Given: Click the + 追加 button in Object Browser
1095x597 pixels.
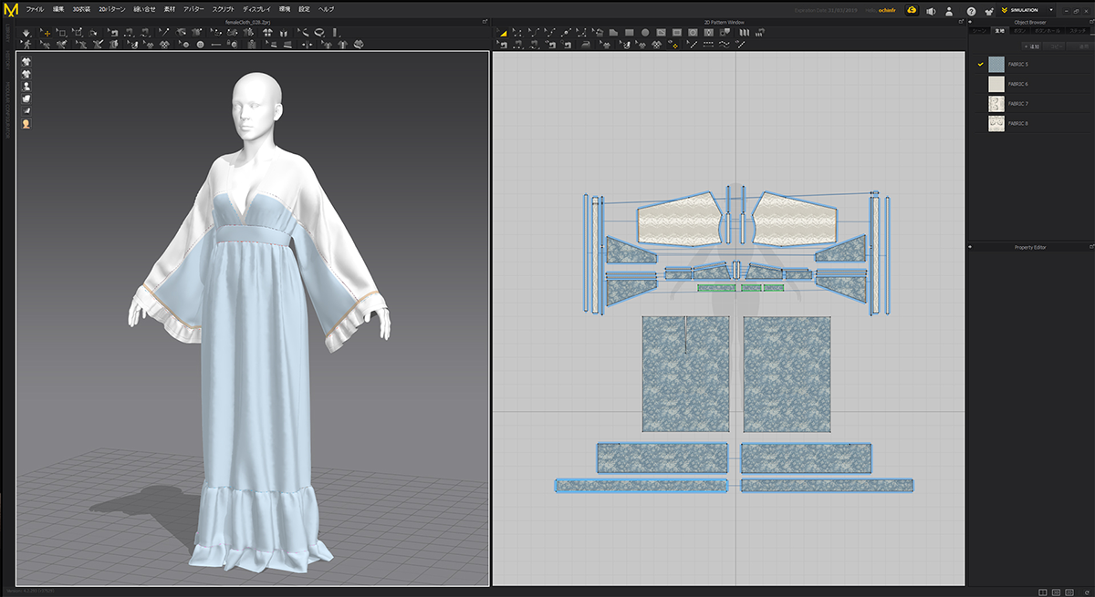Looking at the screenshot, I should click(x=1032, y=46).
